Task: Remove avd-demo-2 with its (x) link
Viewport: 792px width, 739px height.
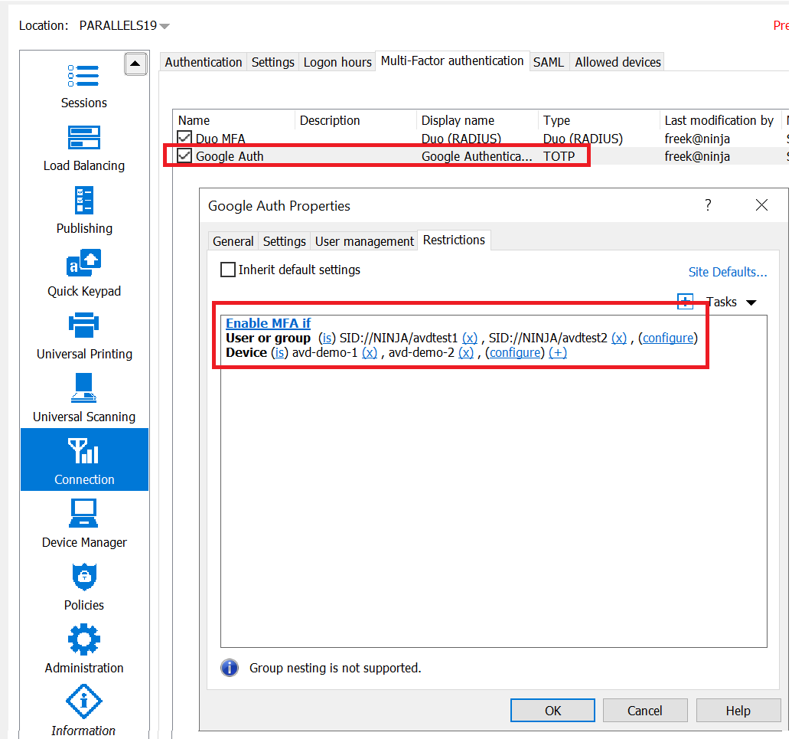Action: point(466,352)
